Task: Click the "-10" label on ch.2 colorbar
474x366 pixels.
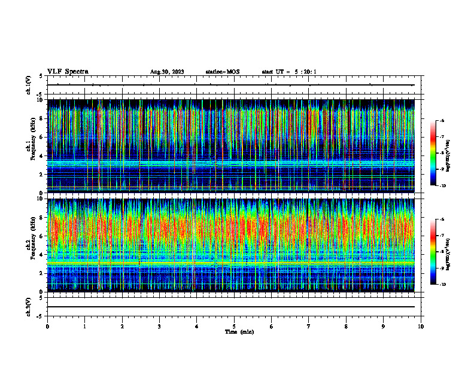Action: coord(442,285)
